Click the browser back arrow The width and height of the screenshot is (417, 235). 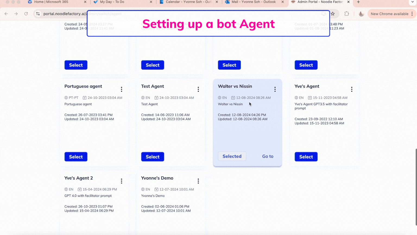6,14
